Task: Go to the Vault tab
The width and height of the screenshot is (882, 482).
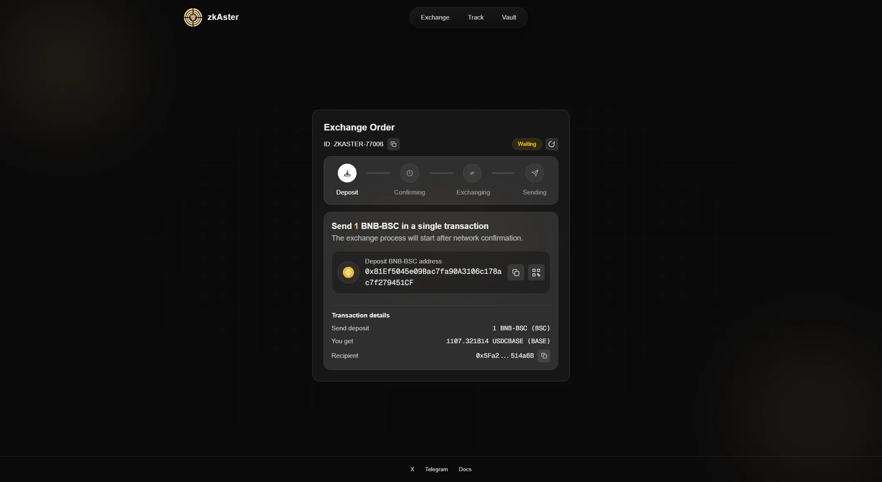Action: click(509, 17)
